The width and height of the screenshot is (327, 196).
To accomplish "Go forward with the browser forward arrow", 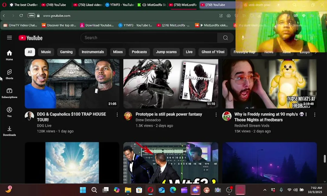I will click(13, 16).
